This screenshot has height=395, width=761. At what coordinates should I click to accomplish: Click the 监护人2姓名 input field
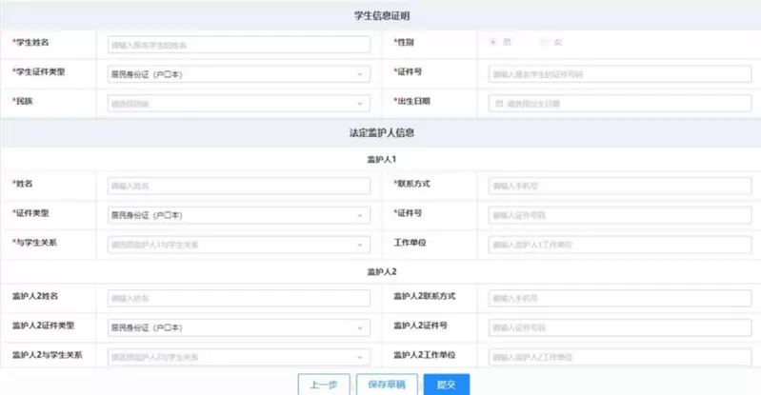click(236, 298)
